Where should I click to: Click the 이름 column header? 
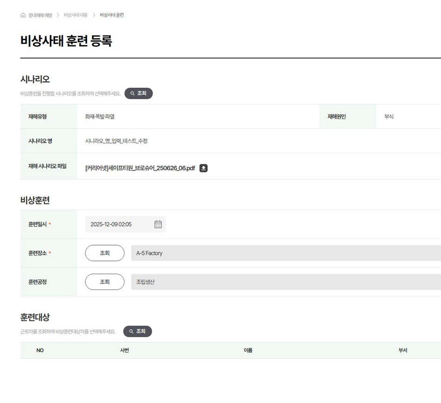pyautogui.click(x=248, y=350)
